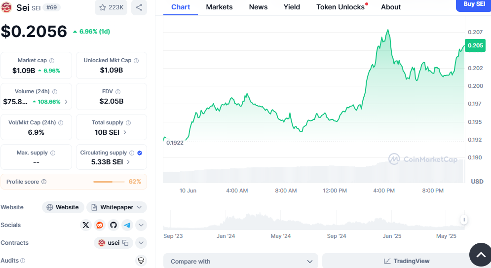
Task: Open the Whitepaper dropdown
Action: click(x=116, y=207)
